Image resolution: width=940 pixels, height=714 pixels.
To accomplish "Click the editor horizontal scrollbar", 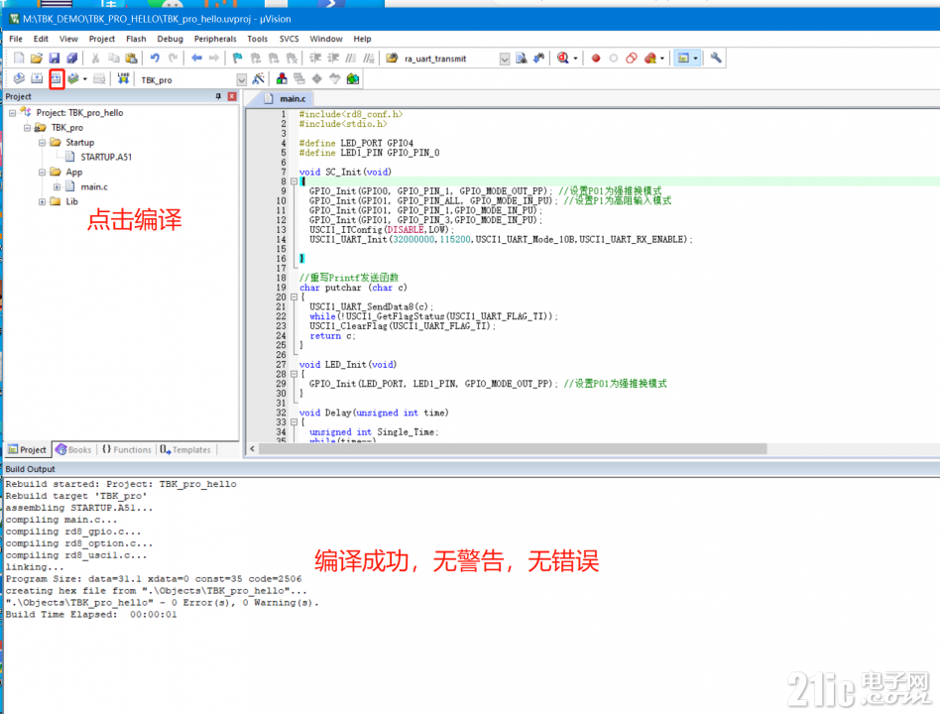I will 513,449.
